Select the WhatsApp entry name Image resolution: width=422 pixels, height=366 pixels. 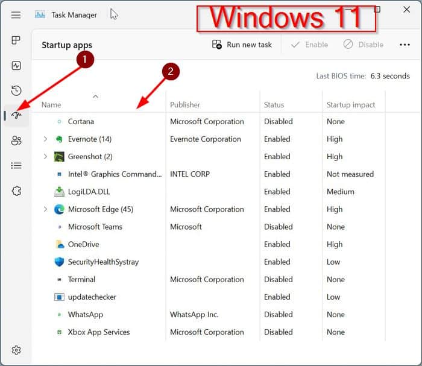click(86, 315)
